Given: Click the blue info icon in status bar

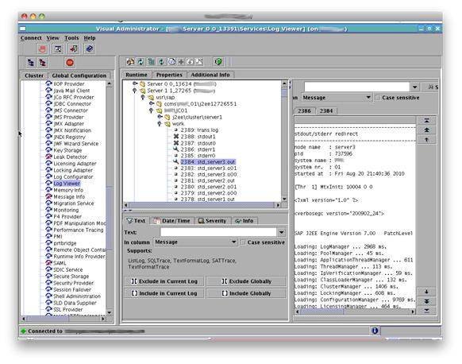Looking at the screenshot, I should pyautogui.click(x=375, y=331).
